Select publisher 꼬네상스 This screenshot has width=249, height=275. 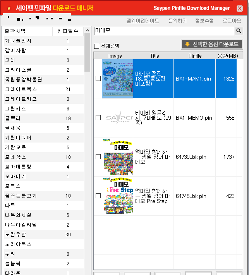44,157
